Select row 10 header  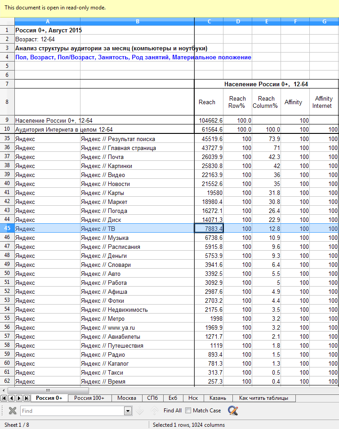coord(7,129)
